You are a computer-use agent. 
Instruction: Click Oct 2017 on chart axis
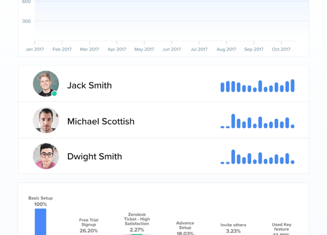pos(281,50)
